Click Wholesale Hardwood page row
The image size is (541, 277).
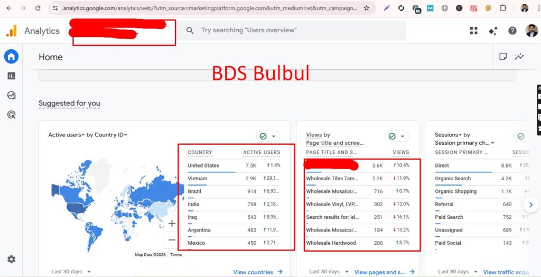358,243
